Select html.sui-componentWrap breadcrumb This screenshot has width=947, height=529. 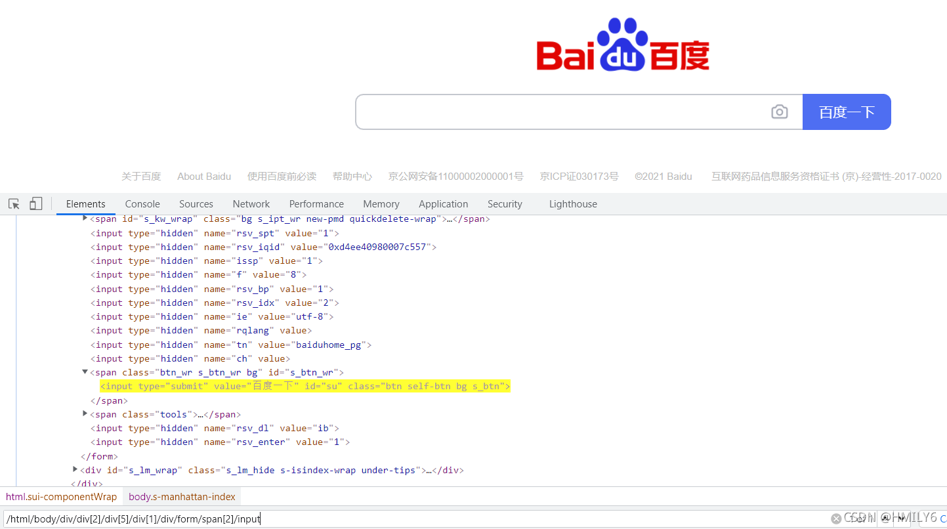[61, 497]
